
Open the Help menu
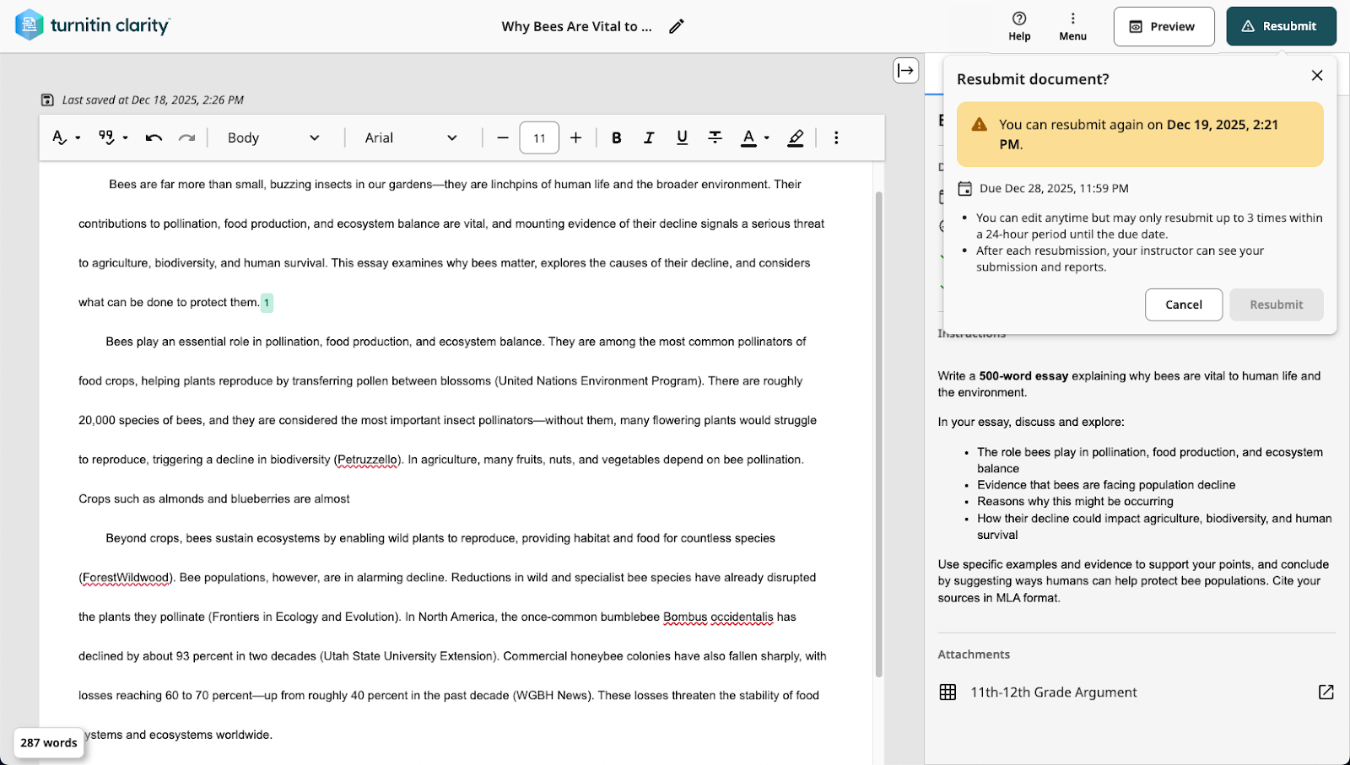1019,26
